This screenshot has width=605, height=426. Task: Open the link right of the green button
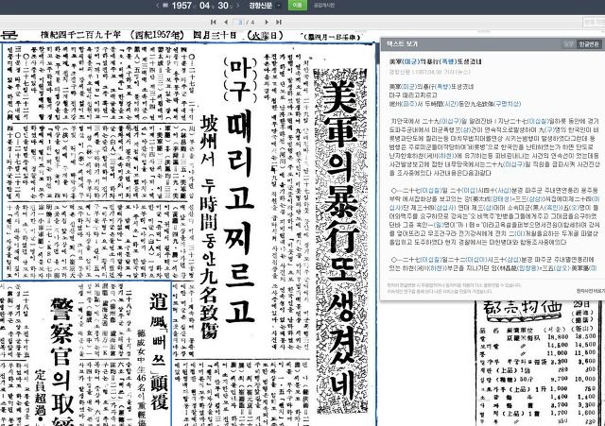(x=323, y=6)
